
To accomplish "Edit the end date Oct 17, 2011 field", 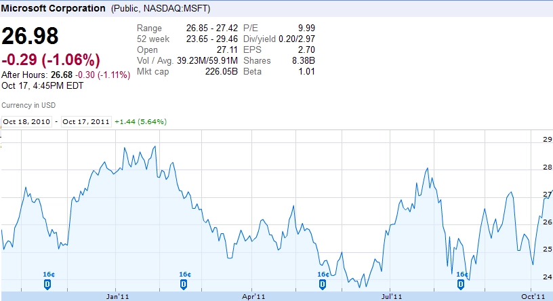I will point(86,122).
